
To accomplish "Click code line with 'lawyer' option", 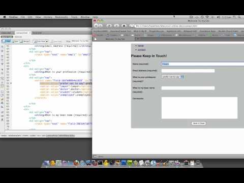I will pyautogui.click(x=66, y=86).
